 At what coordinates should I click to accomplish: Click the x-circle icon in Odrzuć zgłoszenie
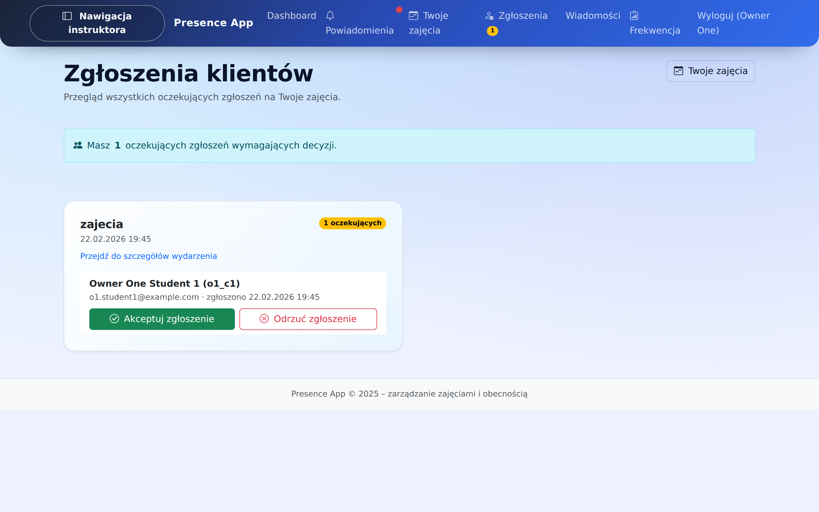tap(264, 319)
